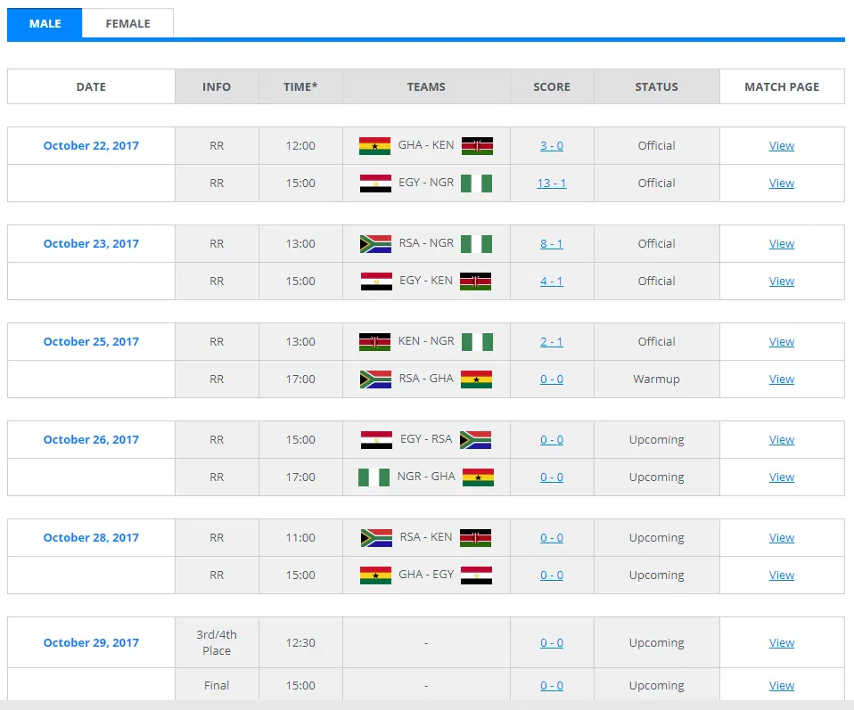Click South Africa flag in RSA - NGR row

point(374,244)
